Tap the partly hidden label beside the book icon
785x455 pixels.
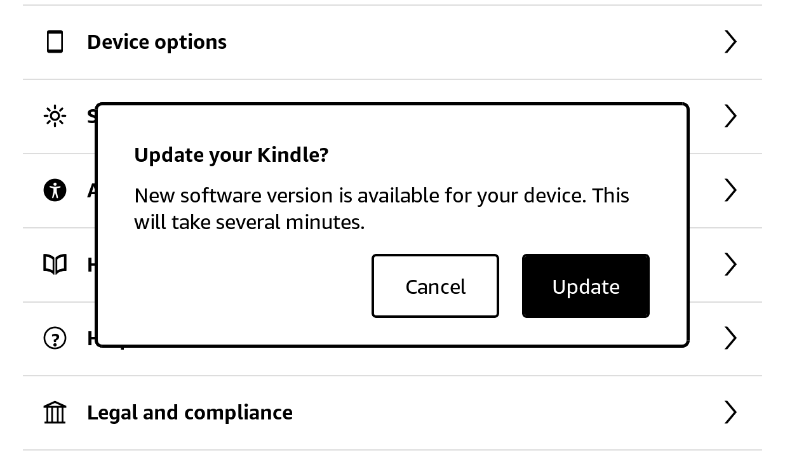pos(91,264)
